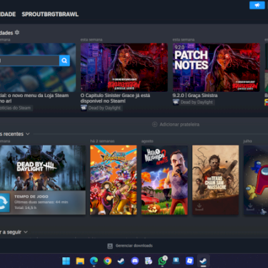This screenshot has height=268, width=268.
Task: Open the SPROUTBRGTBRAWL profile tab
Action: point(50,14)
